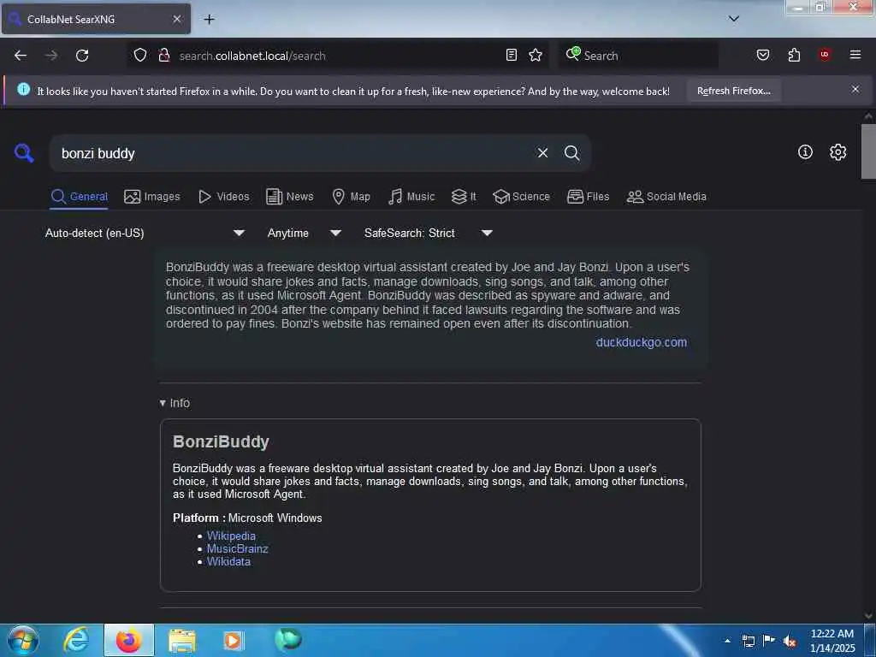Click the taskbar clock showing 12:22 AM
876x657 pixels.
coord(832,641)
